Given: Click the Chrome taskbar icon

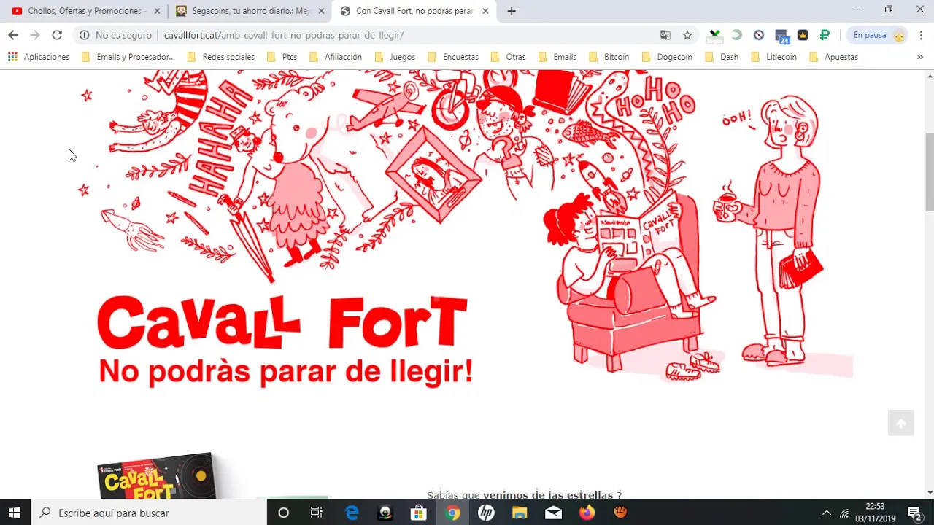Looking at the screenshot, I should 452,513.
